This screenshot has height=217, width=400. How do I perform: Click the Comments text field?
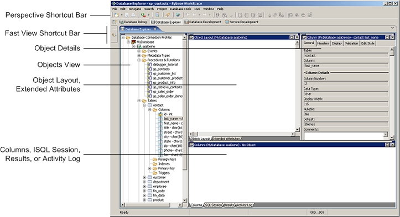346,135
